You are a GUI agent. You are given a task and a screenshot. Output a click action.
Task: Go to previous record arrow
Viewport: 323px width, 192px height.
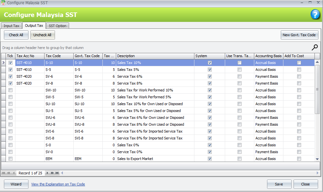pos(14,173)
